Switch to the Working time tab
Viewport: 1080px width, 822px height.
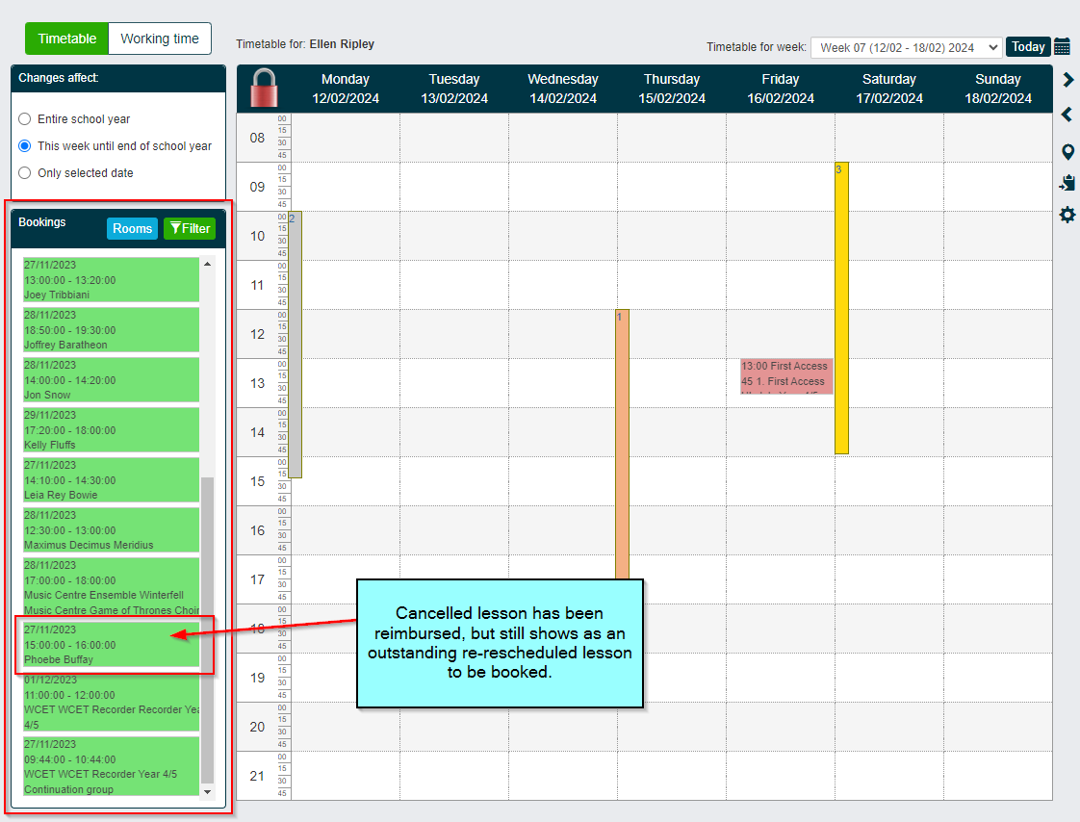pos(160,39)
